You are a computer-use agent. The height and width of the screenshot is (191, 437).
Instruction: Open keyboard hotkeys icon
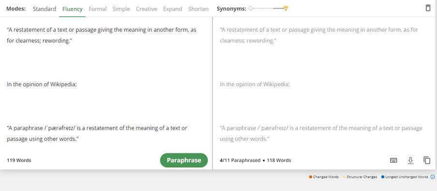[x=393, y=160]
